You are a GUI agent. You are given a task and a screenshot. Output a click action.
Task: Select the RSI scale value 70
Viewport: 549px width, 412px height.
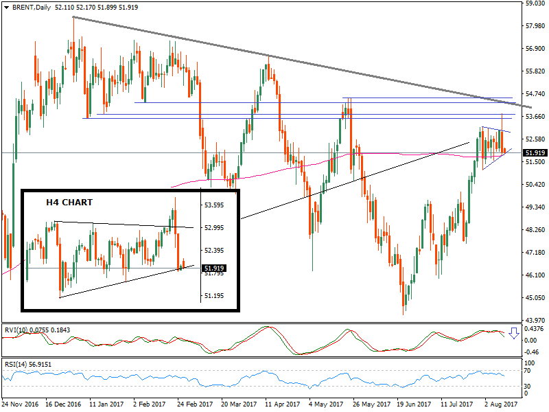[528, 371]
